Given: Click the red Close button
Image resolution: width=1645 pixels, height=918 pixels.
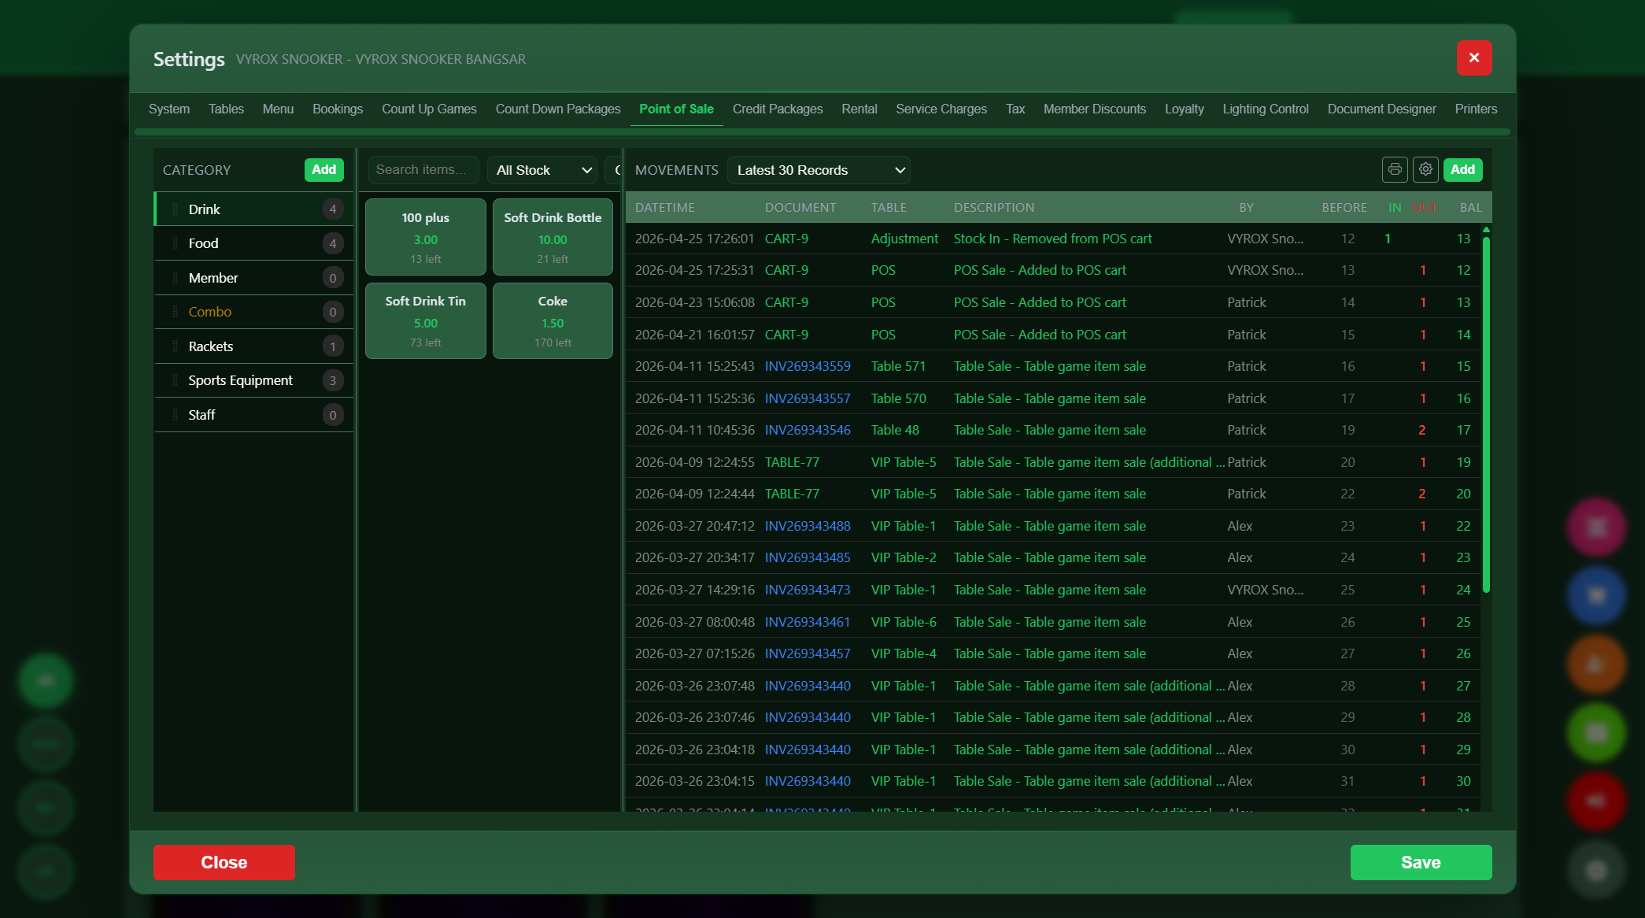Looking at the screenshot, I should click(x=224, y=862).
